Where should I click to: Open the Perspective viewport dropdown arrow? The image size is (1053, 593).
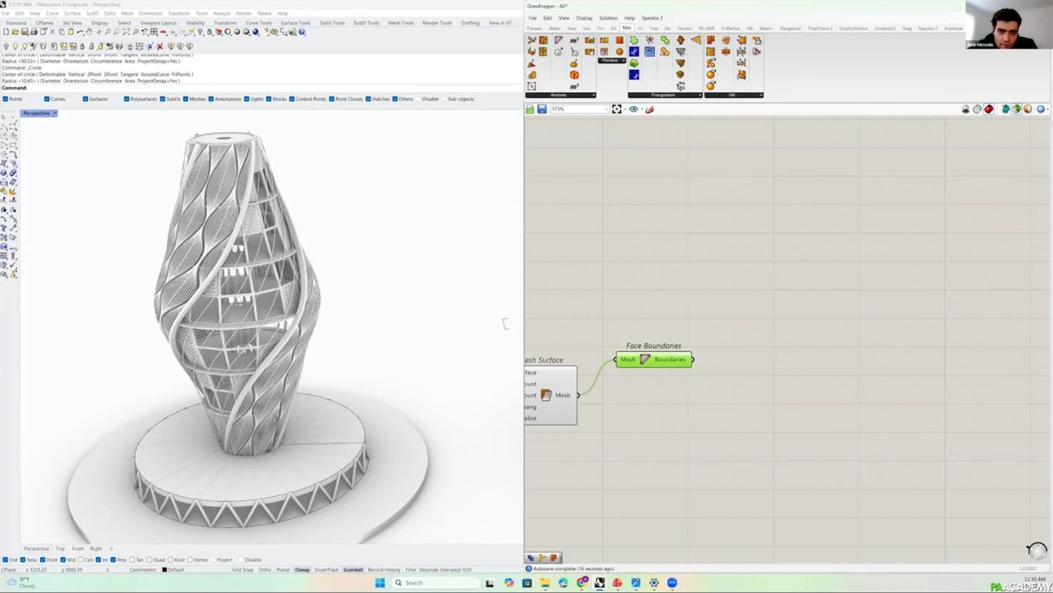coord(55,113)
